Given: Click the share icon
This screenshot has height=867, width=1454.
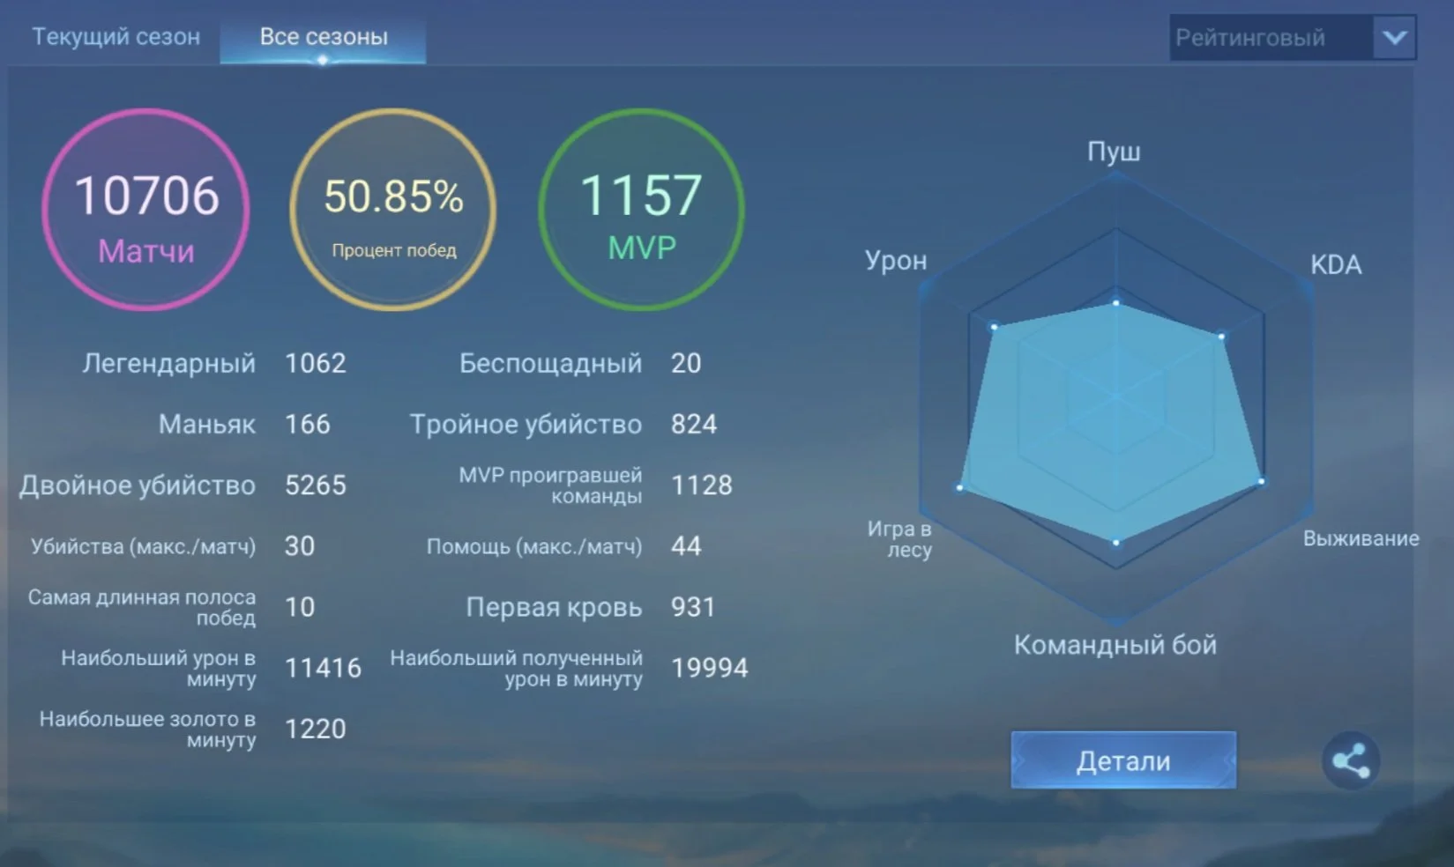Looking at the screenshot, I should point(1351,760).
